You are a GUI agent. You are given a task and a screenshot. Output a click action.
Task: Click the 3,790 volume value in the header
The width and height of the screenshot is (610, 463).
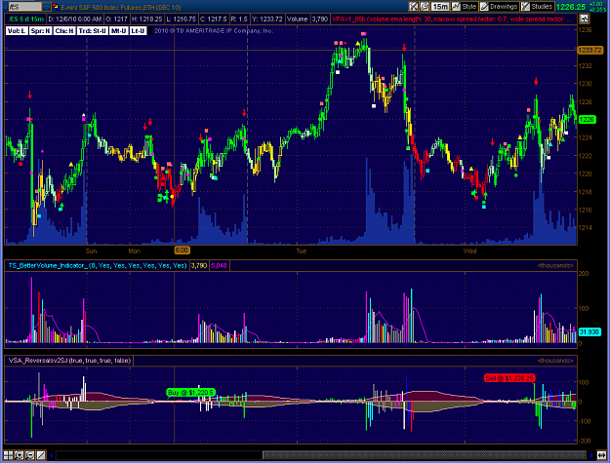tap(319, 19)
